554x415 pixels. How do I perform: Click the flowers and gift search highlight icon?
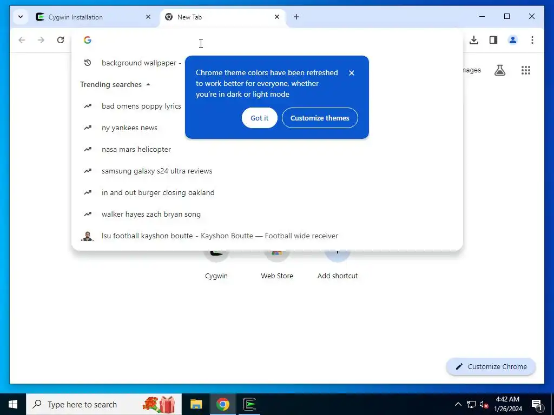click(x=159, y=404)
